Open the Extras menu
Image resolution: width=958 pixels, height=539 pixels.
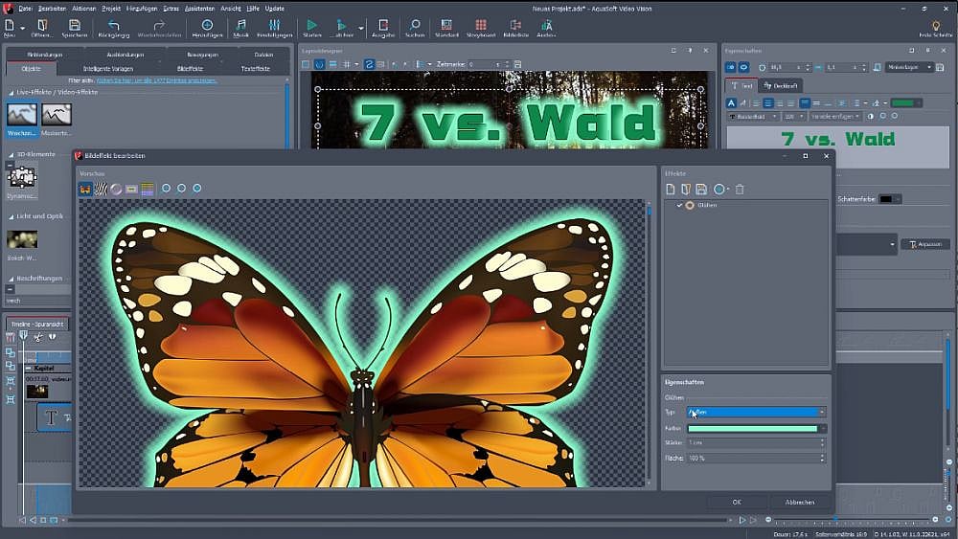(x=171, y=8)
